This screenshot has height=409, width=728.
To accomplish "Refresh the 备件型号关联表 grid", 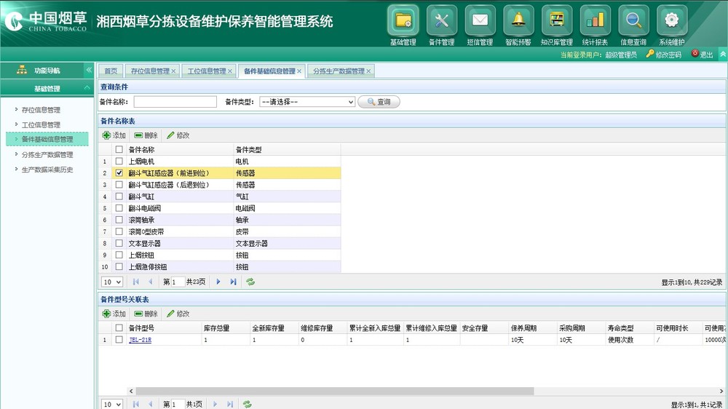I will click(248, 405).
